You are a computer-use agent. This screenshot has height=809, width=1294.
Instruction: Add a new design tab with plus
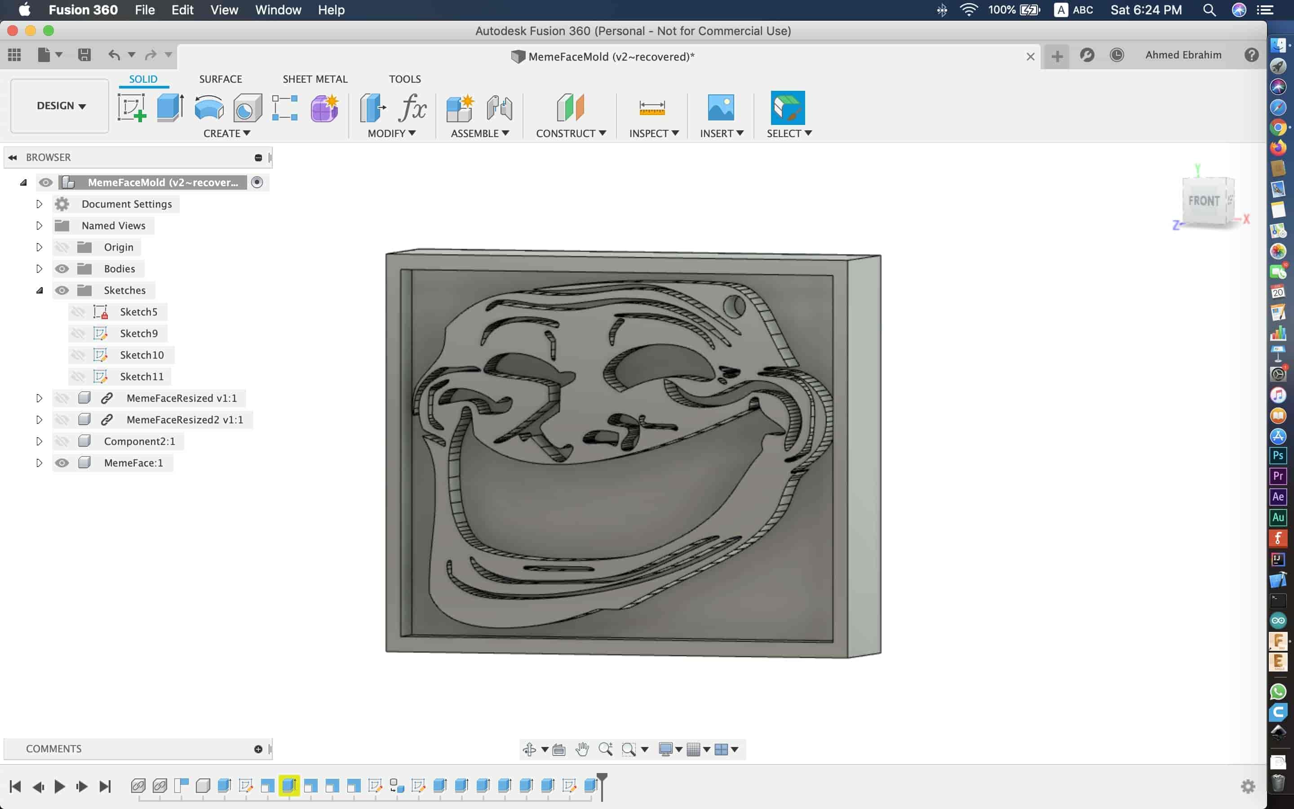click(1057, 56)
